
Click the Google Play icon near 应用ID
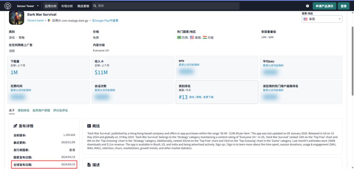pyautogui.click(x=49, y=20)
